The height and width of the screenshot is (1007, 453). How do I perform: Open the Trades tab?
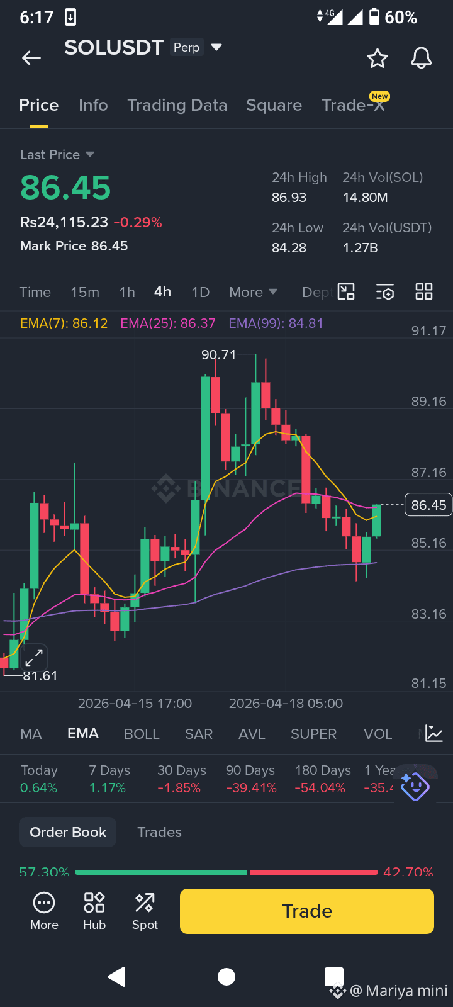click(x=160, y=832)
